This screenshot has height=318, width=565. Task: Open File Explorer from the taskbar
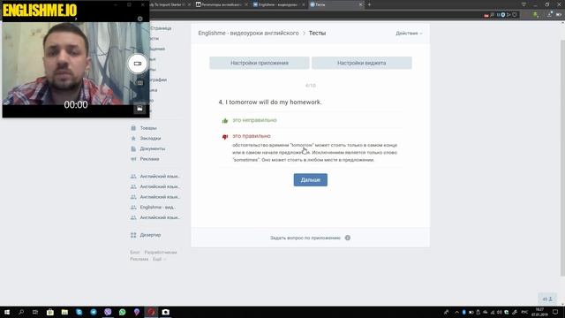tap(64, 312)
